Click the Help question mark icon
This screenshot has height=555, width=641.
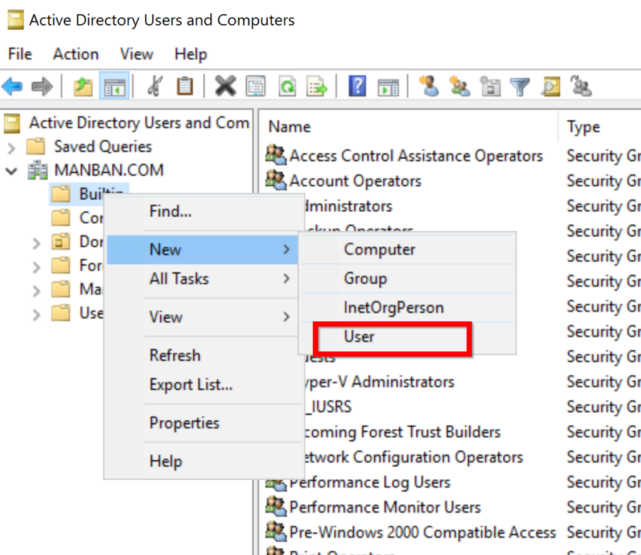click(x=357, y=86)
